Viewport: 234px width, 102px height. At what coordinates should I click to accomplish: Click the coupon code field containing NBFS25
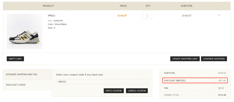click(x=102, y=82)
